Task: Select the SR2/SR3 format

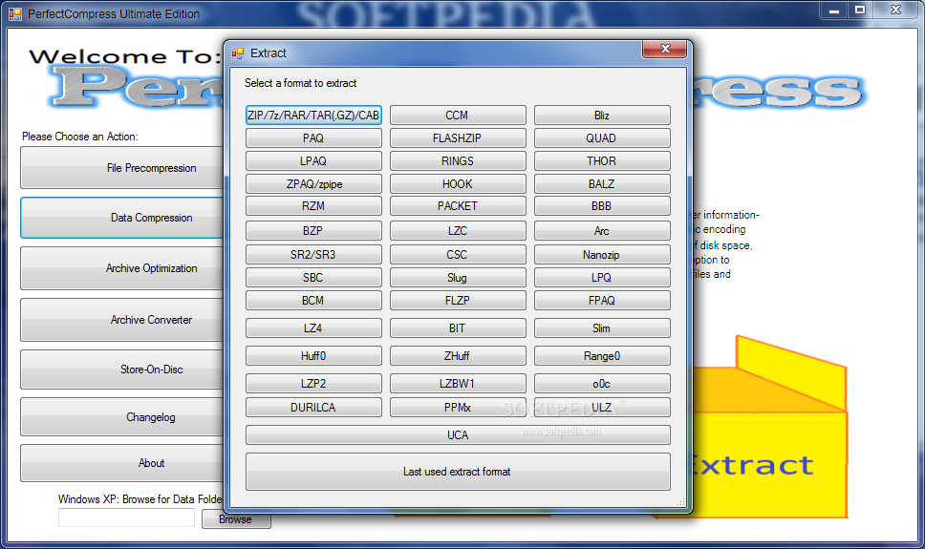Action: click(313, 255)
